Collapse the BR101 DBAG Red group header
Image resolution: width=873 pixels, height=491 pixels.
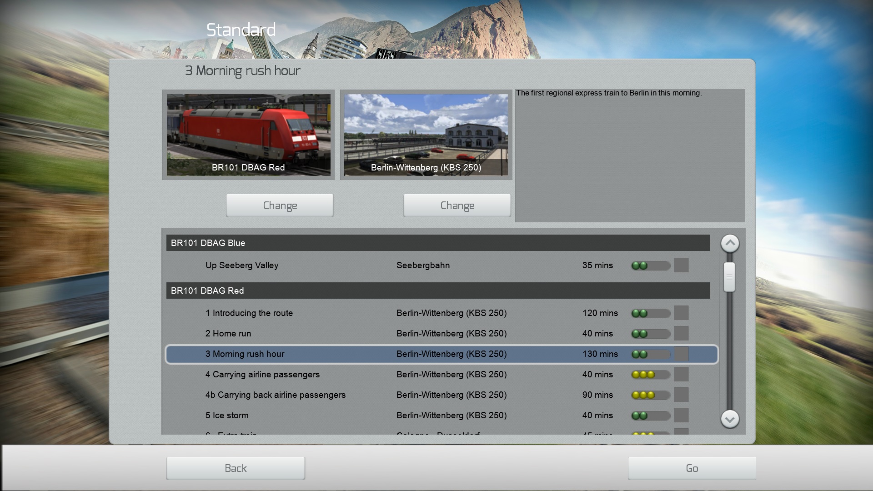coord(437,291)
